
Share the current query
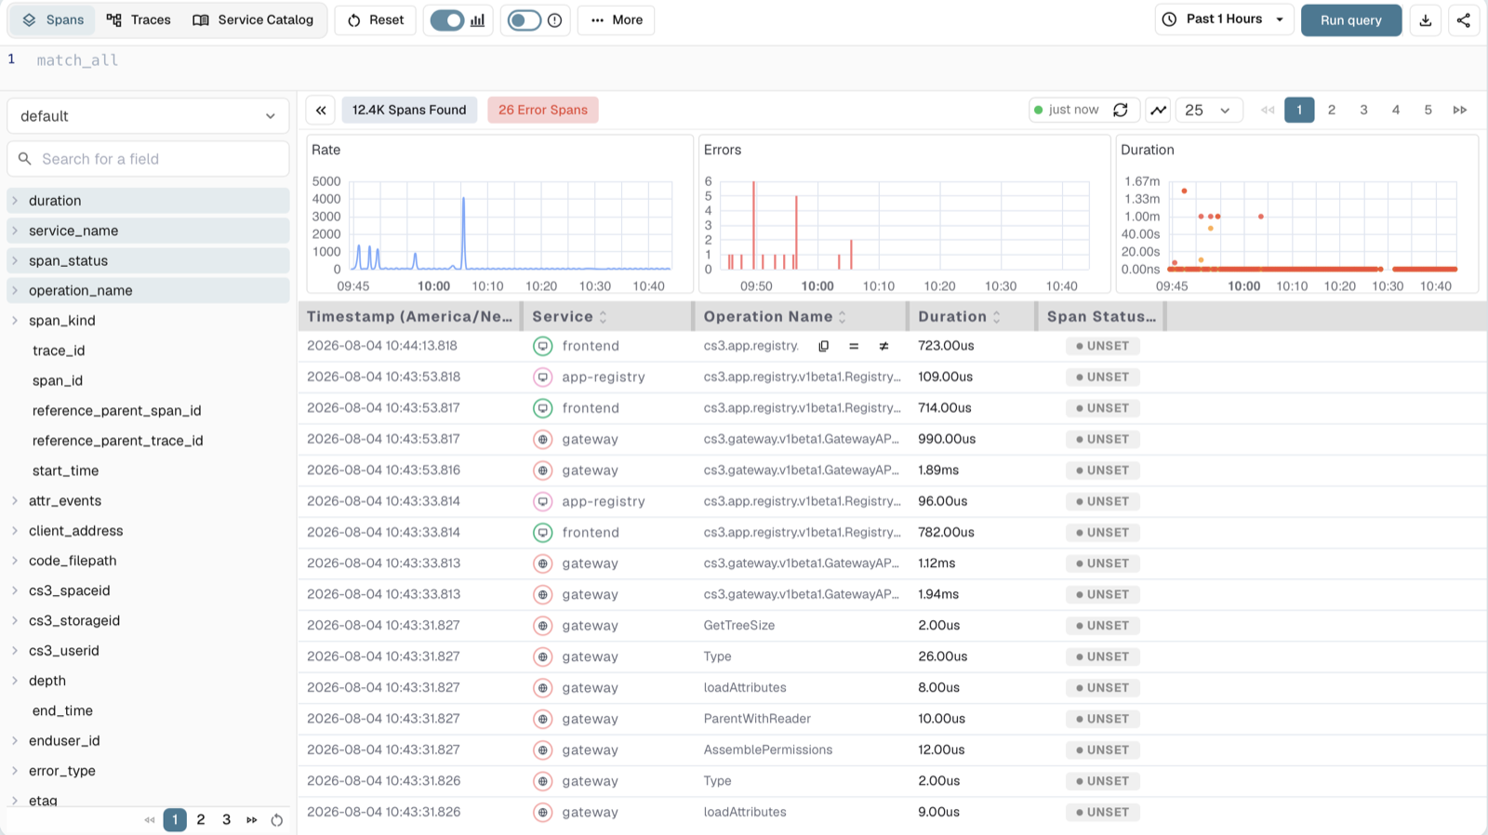(1463, 20)
